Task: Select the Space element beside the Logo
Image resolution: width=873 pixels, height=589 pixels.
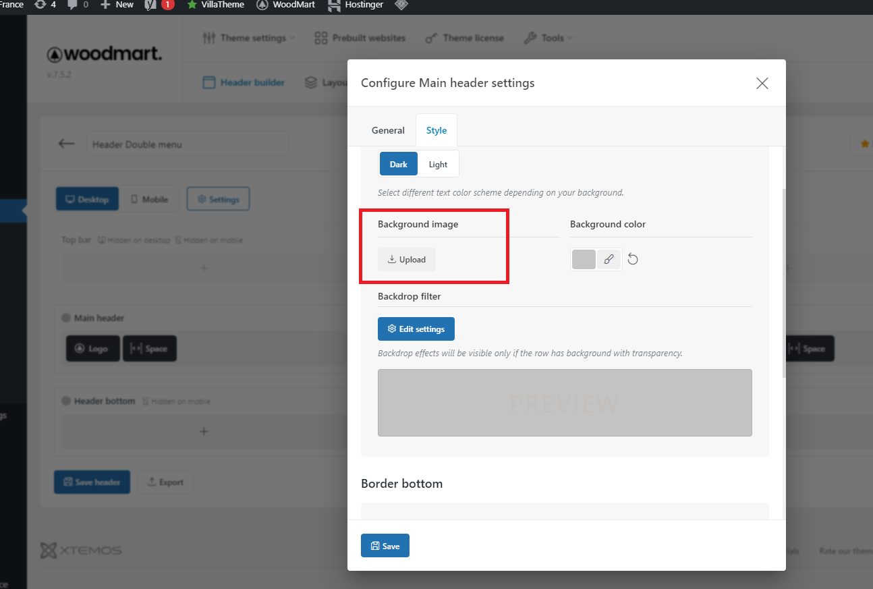Action: [150, 349]
